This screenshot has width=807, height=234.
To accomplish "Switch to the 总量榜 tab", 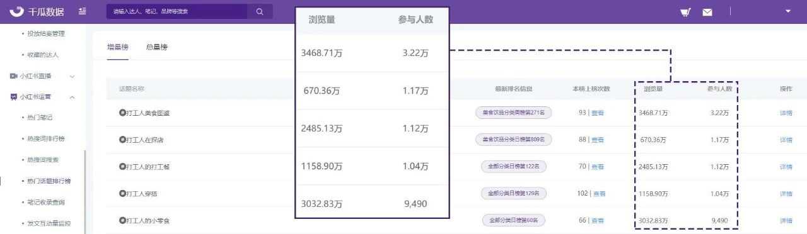I will click(x=156, y=47).
